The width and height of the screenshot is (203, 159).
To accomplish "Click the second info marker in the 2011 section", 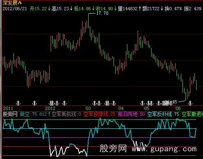I will pyautogui.click(x=34, y=103).
